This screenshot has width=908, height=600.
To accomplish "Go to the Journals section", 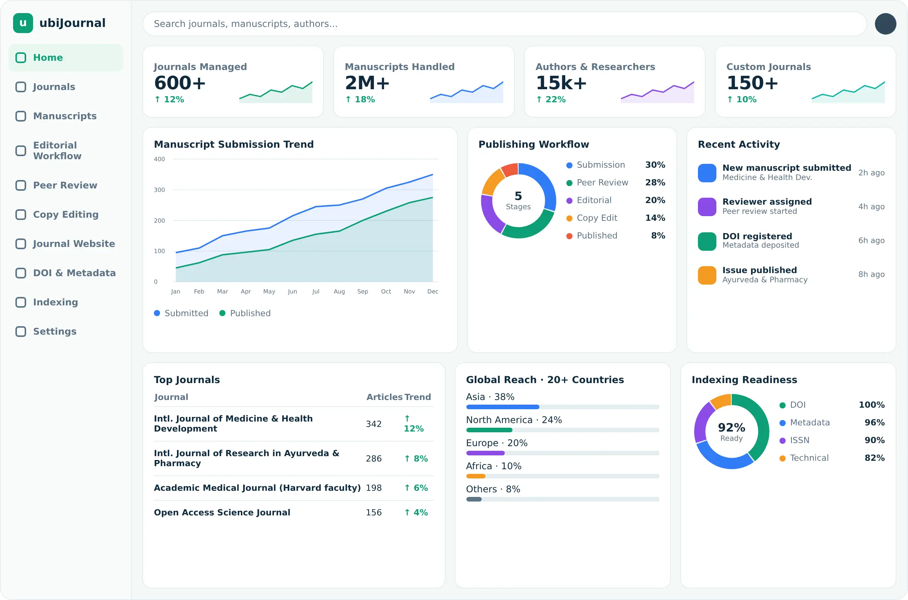I will pos(66,87).
